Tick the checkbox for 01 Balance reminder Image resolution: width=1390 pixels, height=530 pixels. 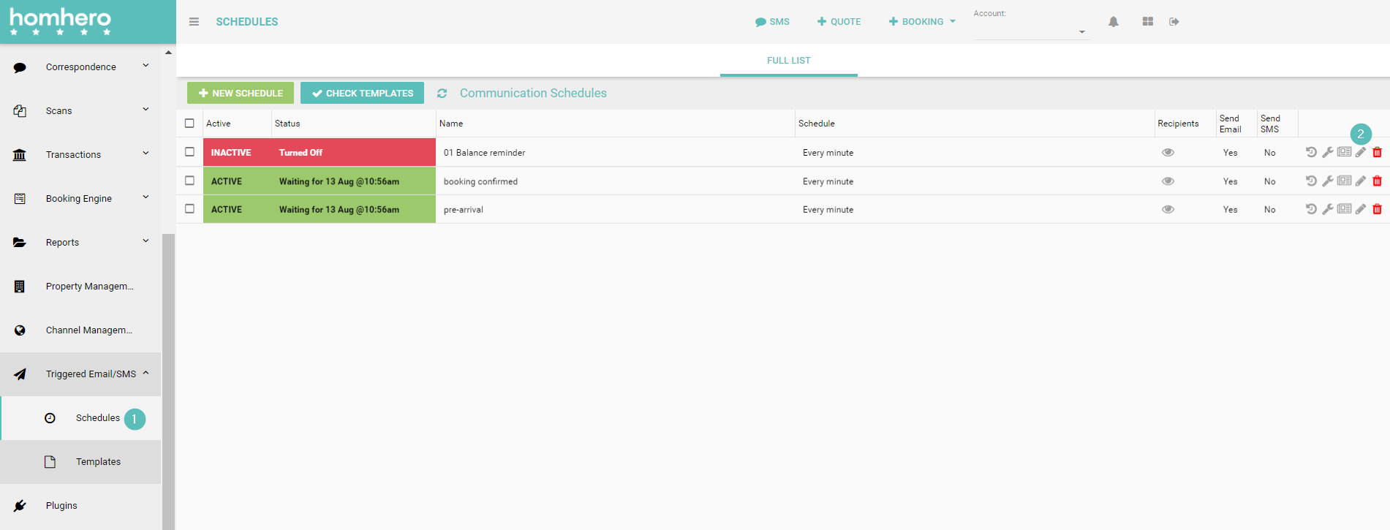(189, 152)
